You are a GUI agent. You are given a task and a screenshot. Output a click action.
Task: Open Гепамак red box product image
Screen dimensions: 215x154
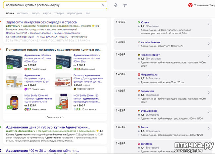(x=63, y=82)
